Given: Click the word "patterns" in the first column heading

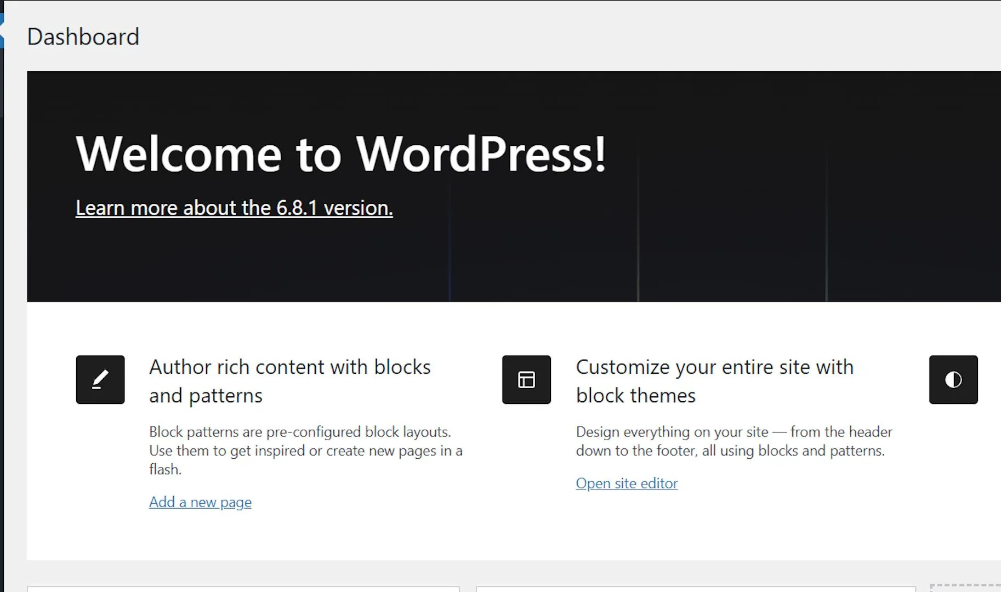Looking at the screenshot, I should (x=225, y=396).
